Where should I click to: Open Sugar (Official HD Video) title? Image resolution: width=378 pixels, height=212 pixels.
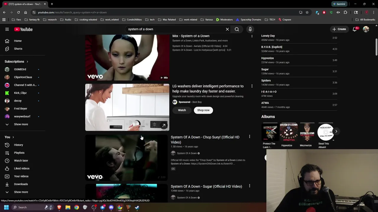click(x=206, y=186)
